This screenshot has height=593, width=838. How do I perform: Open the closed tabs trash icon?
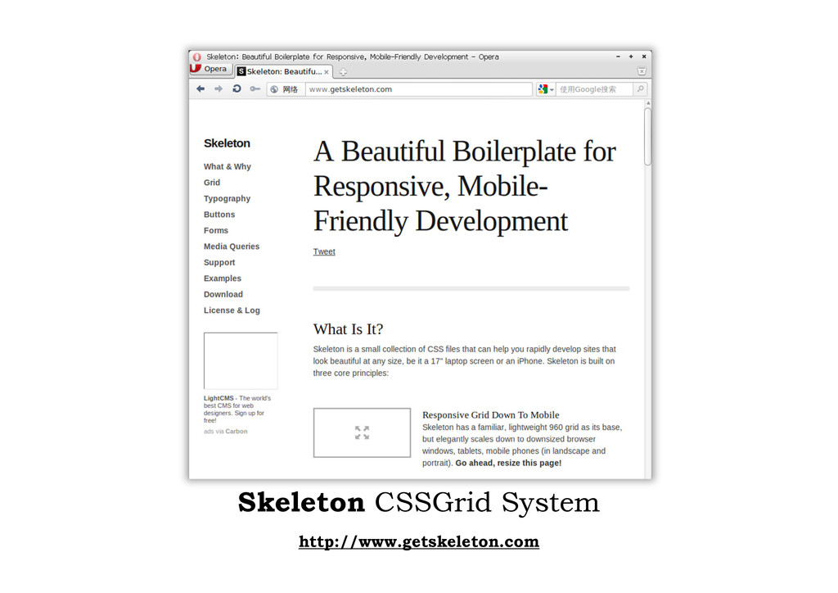tap(642, 71)
